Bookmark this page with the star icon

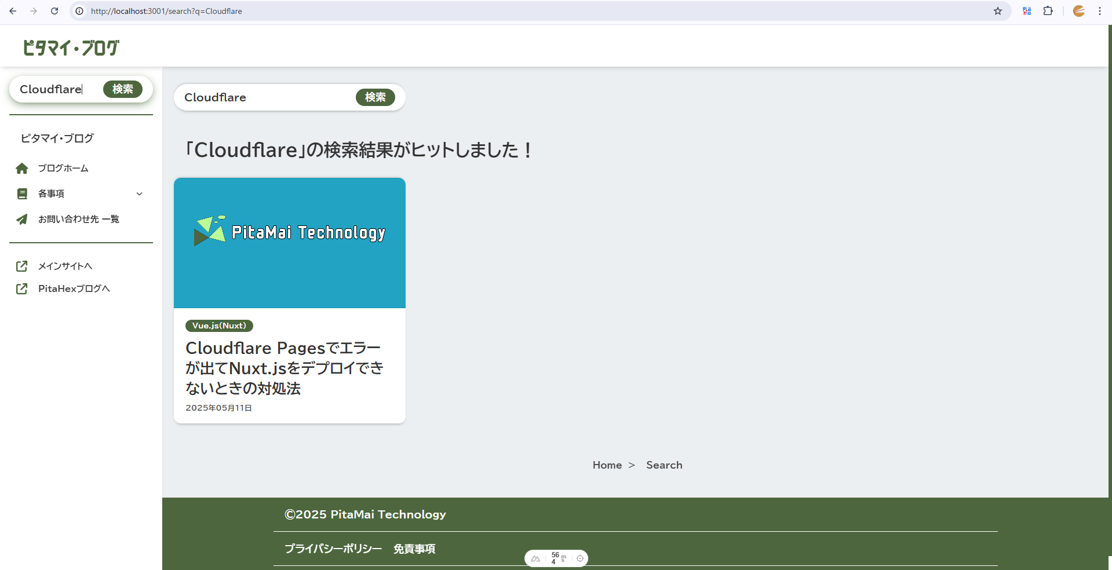click(998, 11)
